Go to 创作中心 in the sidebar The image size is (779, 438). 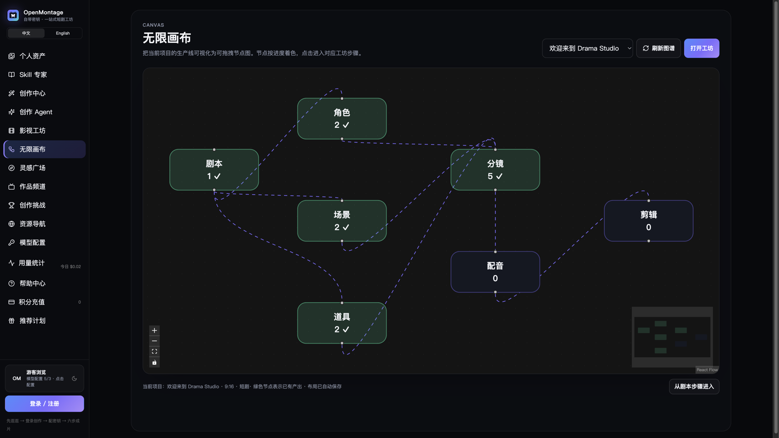point(44,93)
